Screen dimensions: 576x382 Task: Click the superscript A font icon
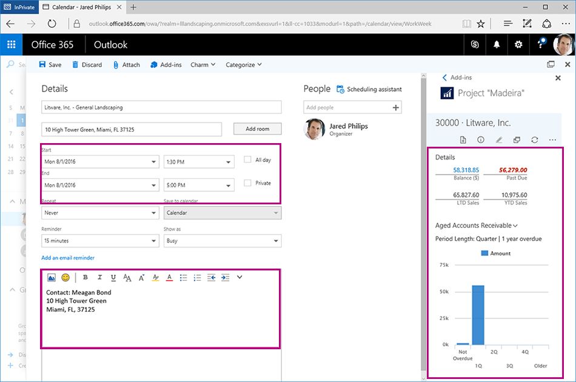pos(141,278)
